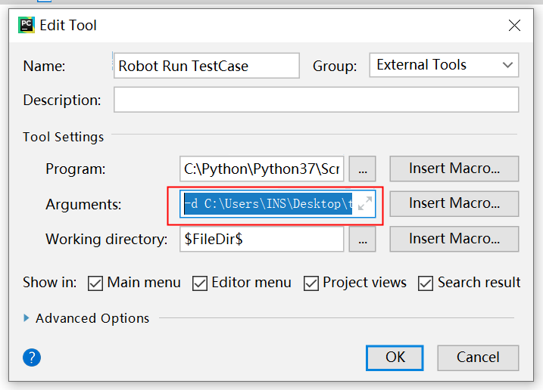Click the Program path input field

click(x=261, y=169)
